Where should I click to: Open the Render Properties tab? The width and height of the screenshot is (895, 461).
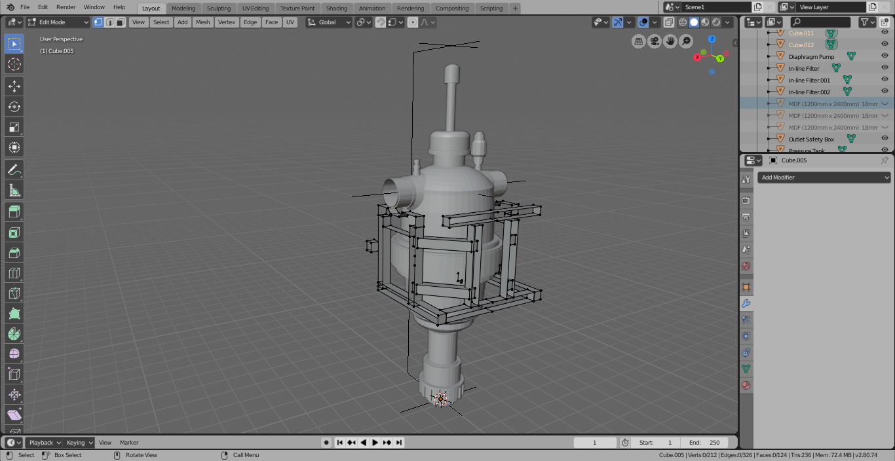[x=746, y=200]
